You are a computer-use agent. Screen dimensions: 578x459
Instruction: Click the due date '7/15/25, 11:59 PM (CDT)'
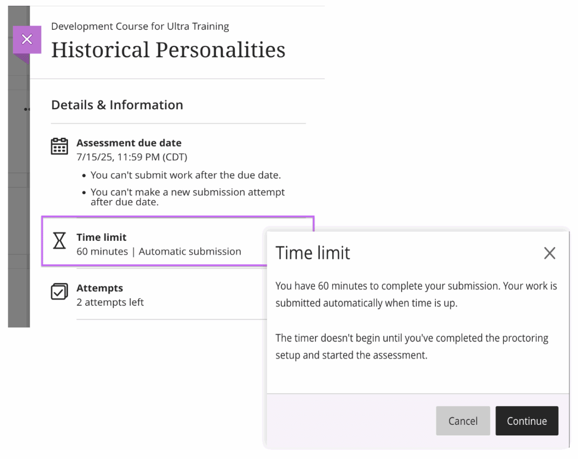click(131, 157)
